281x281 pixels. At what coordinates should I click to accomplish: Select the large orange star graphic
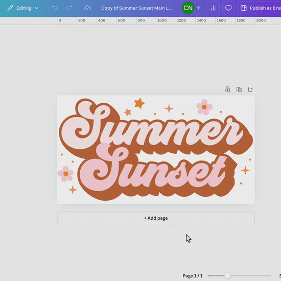tap(139, 103)
